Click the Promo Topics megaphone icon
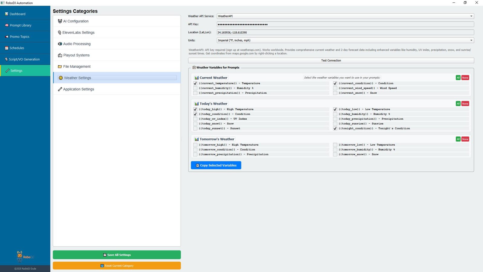 pyautogui.click(x=7, y=37)
